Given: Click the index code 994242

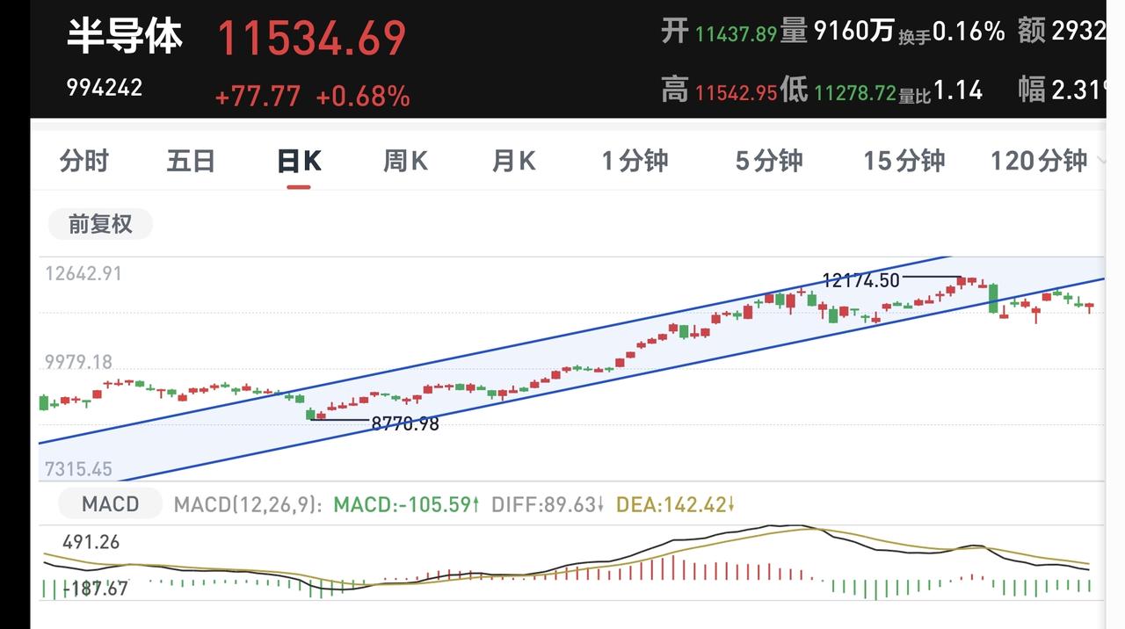Looking at the screenshot, I should coord(105,88).
